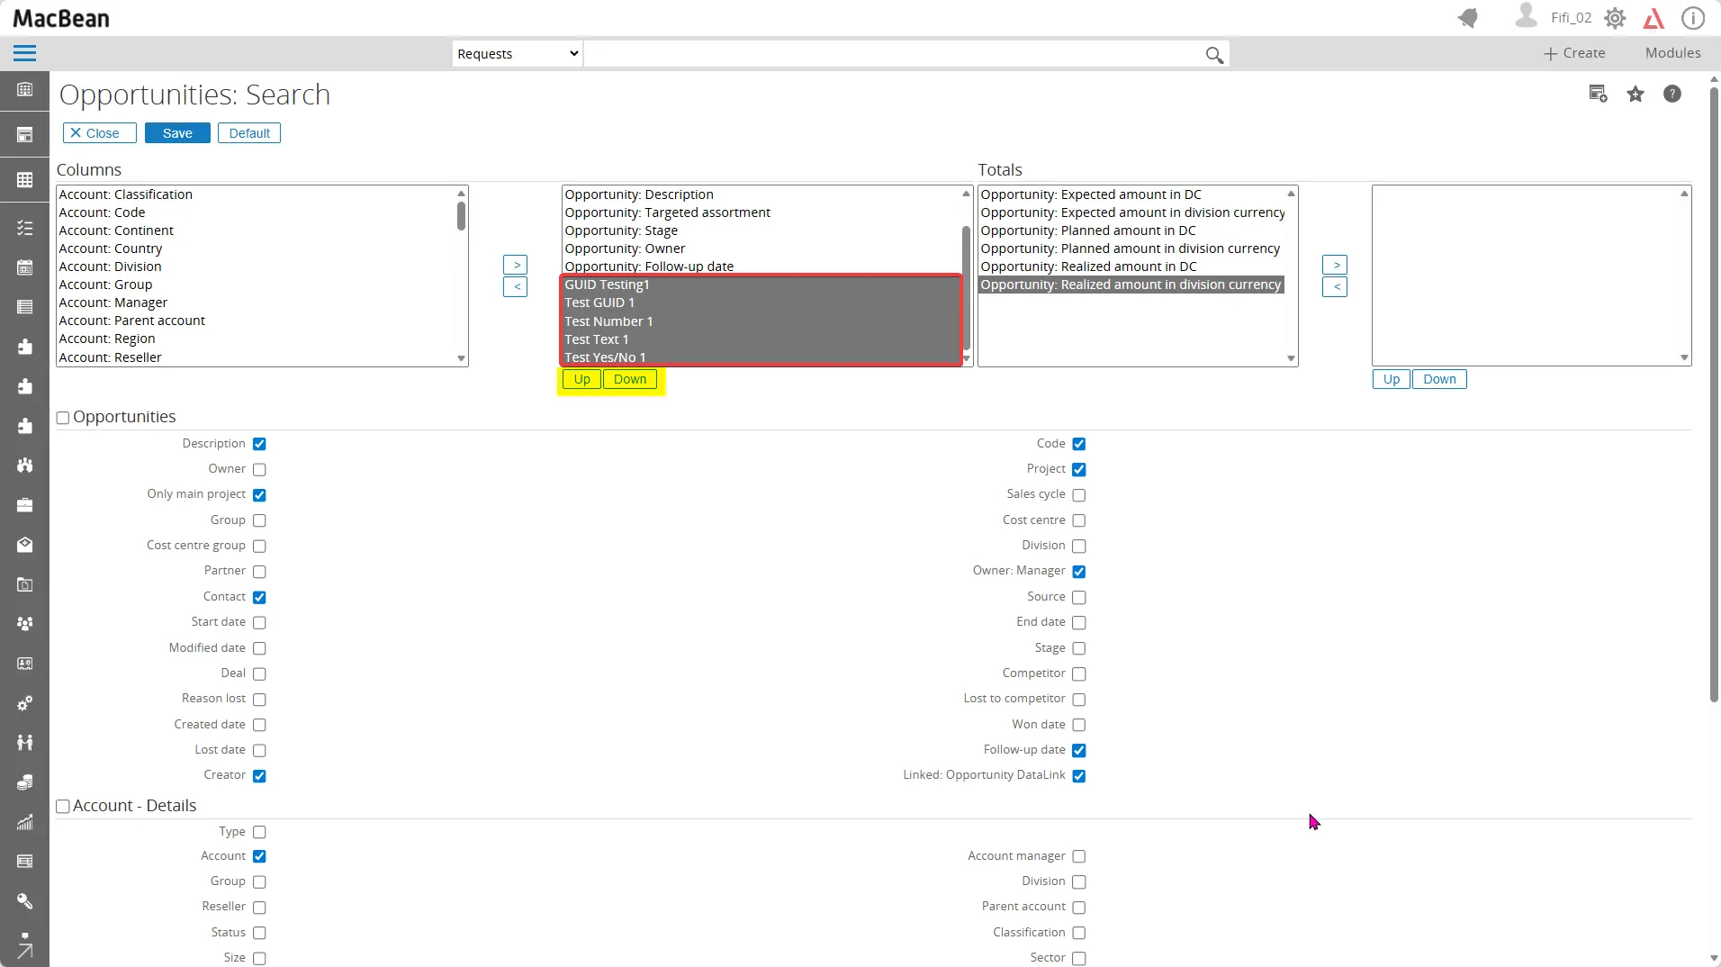Click the search magnifier icon

coord(1214,55)
